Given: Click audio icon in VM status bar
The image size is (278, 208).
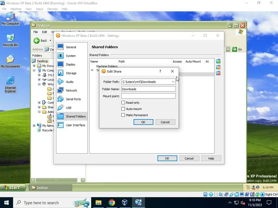Looking at the screenshot, I should click(x=221, y=194).
